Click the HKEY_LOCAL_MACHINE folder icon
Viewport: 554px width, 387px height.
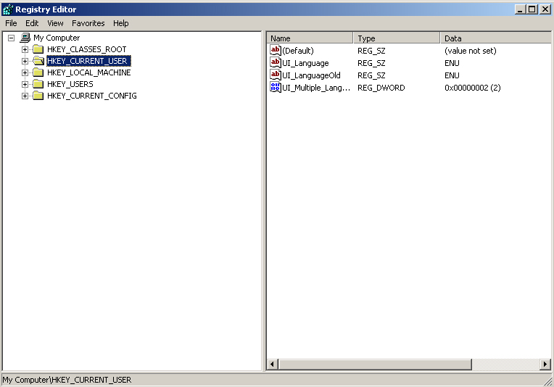[38, 72]
